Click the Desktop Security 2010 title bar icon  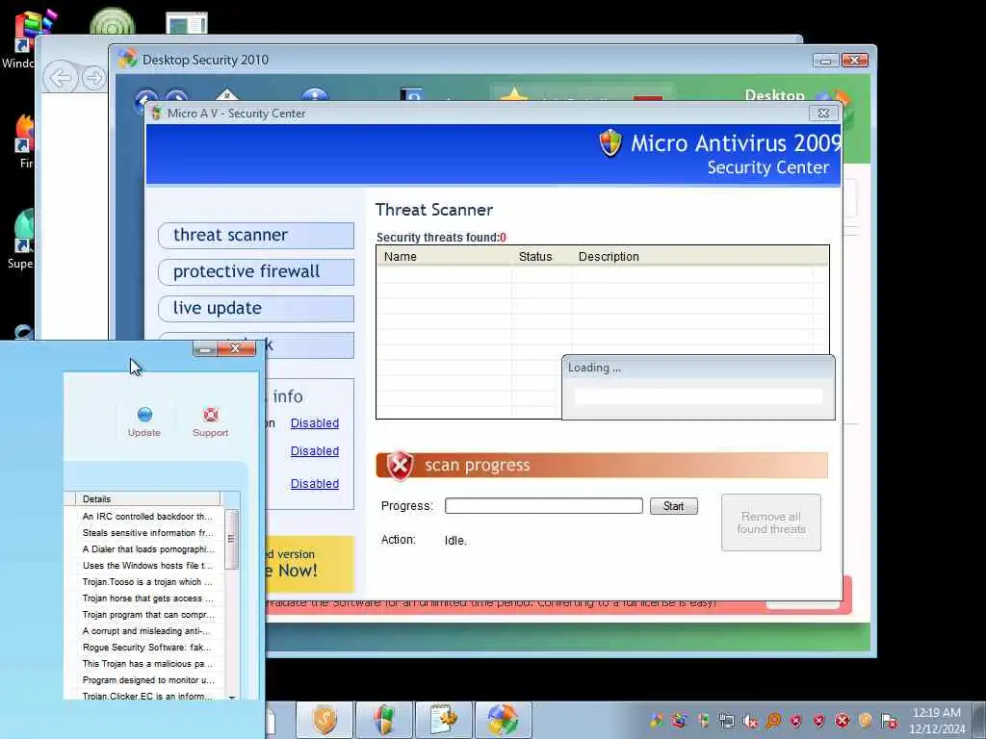128,59
